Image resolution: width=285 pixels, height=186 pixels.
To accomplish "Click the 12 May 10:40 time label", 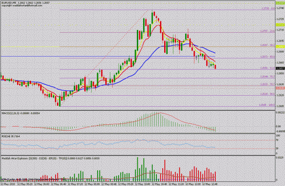I will tap(159, 184).
